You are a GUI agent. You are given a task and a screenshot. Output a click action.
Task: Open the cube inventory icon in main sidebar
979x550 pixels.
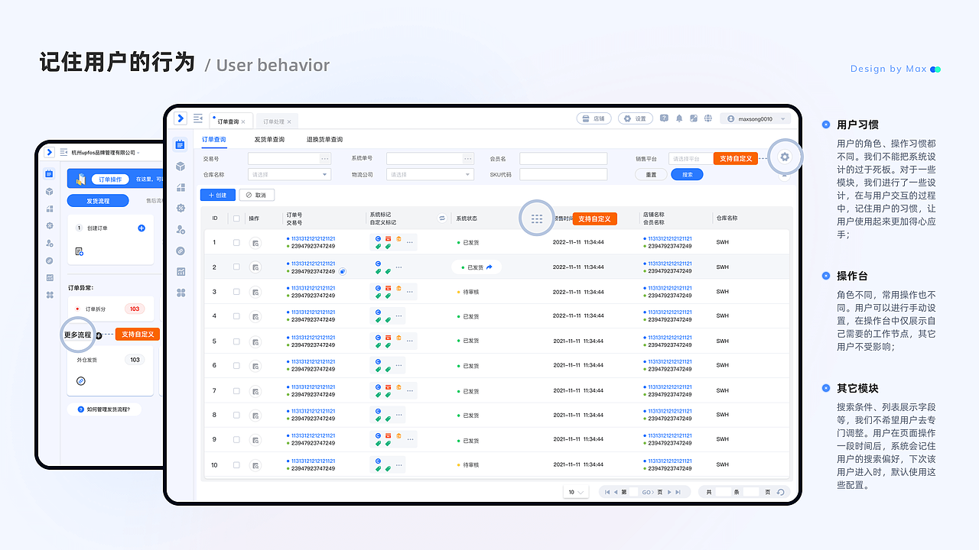181,166
